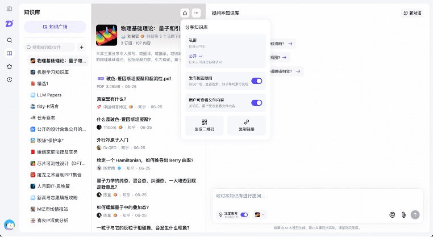
Task: Select the 新高考志愿填报攻略 knowledge base
Action: tap(59, 197)
